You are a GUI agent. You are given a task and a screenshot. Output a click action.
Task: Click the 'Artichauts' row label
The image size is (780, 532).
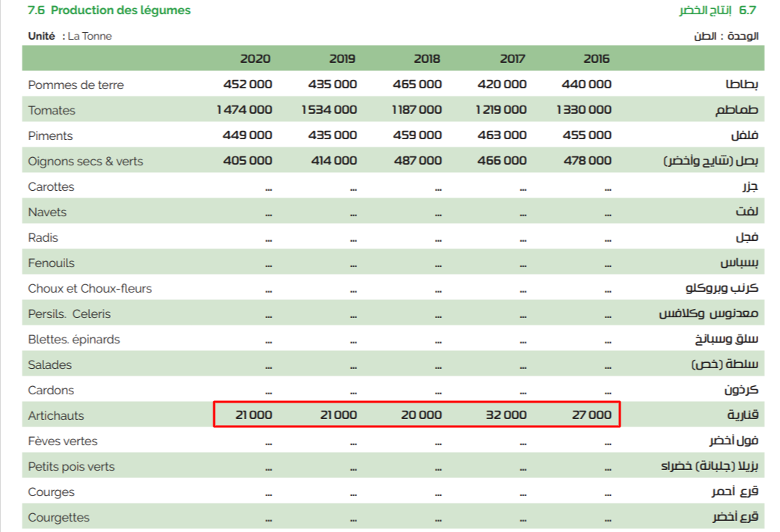coord(56,415)
